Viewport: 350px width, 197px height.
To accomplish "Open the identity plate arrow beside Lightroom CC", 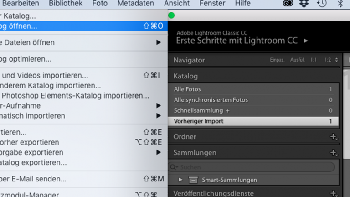I will (x=306, y=41).
